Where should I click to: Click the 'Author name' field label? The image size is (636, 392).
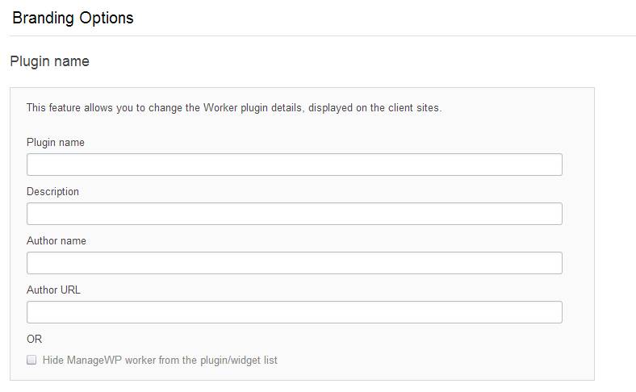coord(56,241)
